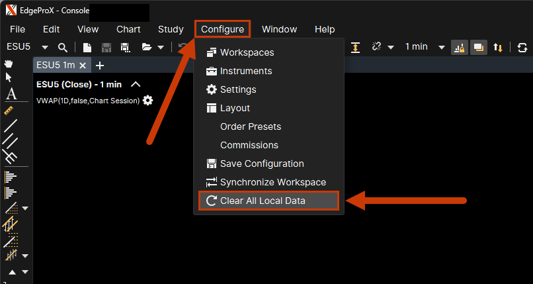The height and width of the screenshot is (284, 533).
Task: Create a new chart document
Action: coord(87,47)
